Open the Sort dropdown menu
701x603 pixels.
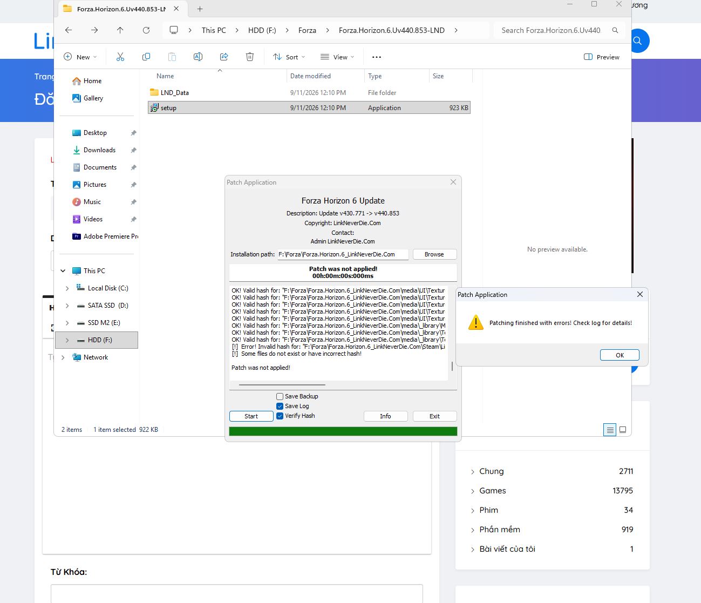point(289,57)
